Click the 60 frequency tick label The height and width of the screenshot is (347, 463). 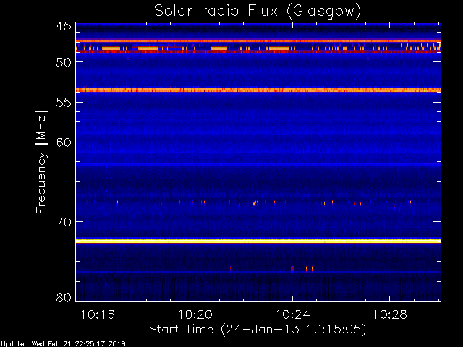64,142
